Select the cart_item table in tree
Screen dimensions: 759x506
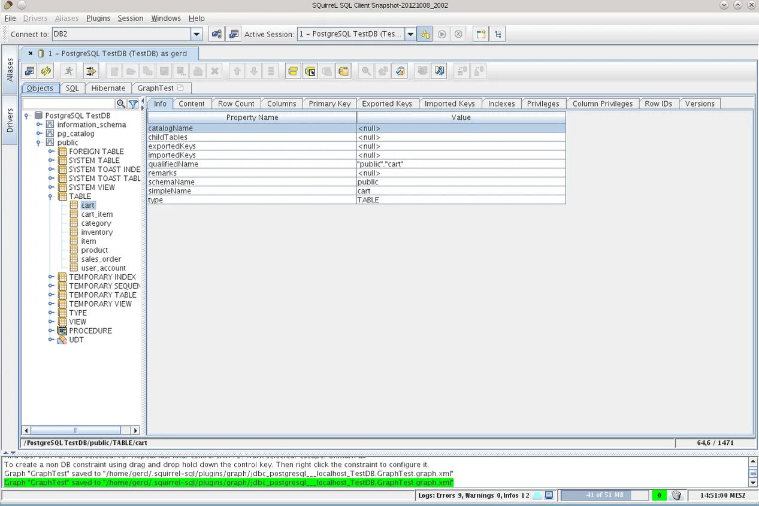pos(96,214)
